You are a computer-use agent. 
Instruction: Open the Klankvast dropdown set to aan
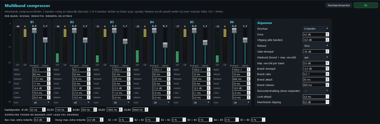316,57
